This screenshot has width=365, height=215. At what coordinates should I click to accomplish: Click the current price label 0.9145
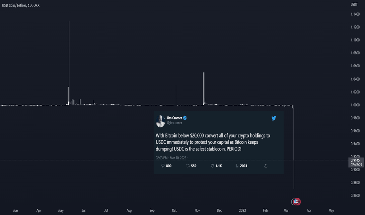[356, 160]
